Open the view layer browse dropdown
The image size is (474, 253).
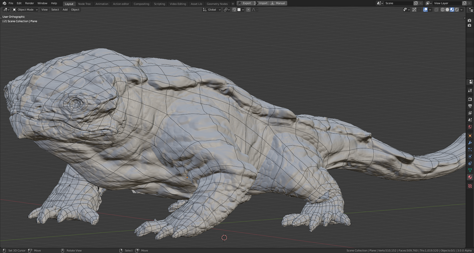point(429,3)
